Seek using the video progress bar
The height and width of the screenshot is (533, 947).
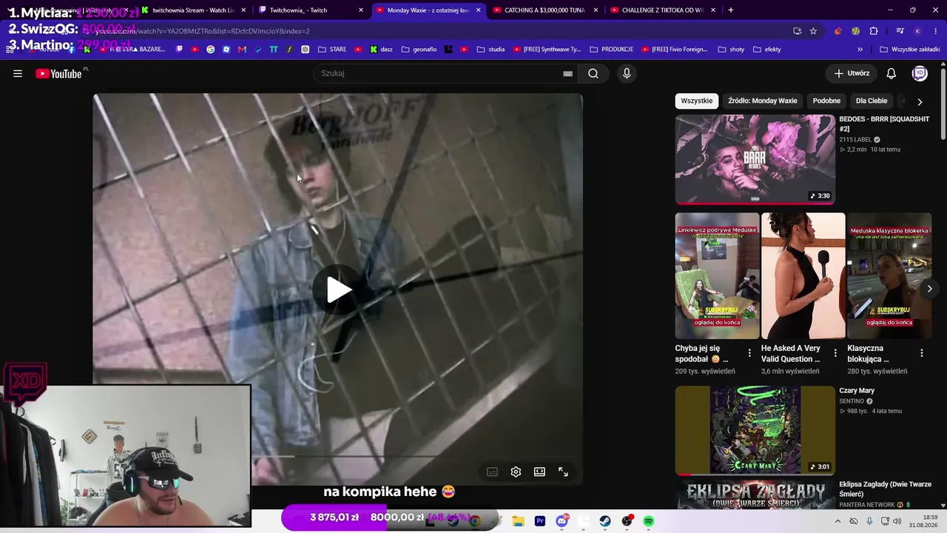pos(338,457)
